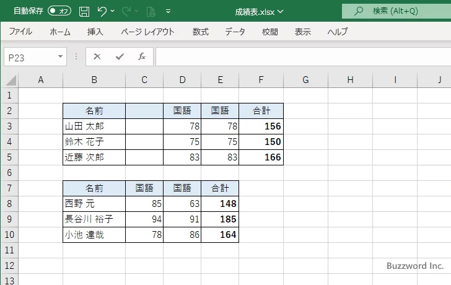Click the formula Enter checkmark icon

120,56
